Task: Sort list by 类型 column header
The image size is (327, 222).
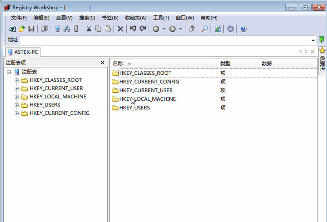Action: pyautogui.click(x=239, y=64)
